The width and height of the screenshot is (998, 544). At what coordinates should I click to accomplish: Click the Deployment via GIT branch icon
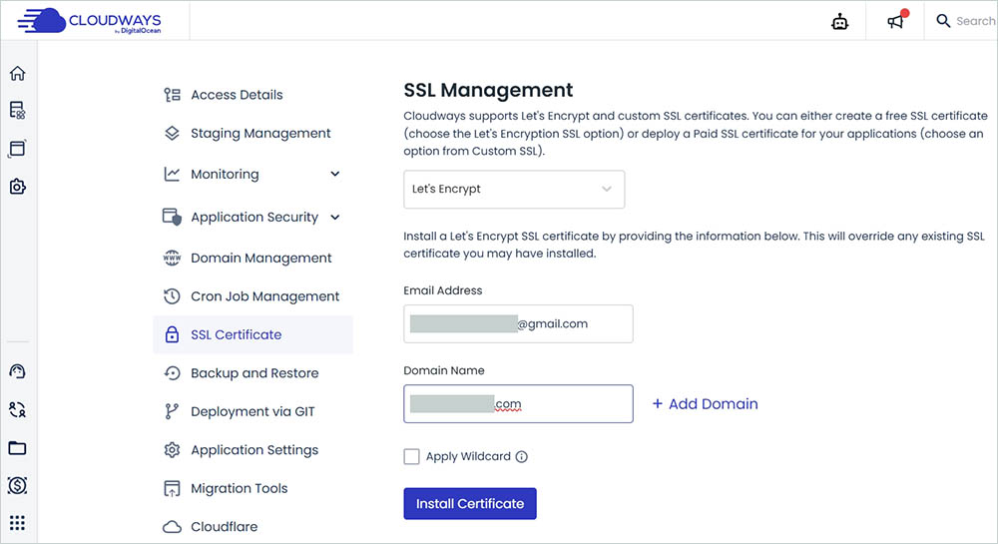pyautogui.click(x=172, y=411)
